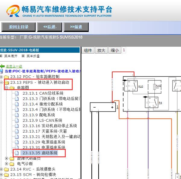Viewport: 181px width, 179px height.
Task: Click the page icon beside 23.13.35
Action: pyautogui.click(x=17, y=153)
